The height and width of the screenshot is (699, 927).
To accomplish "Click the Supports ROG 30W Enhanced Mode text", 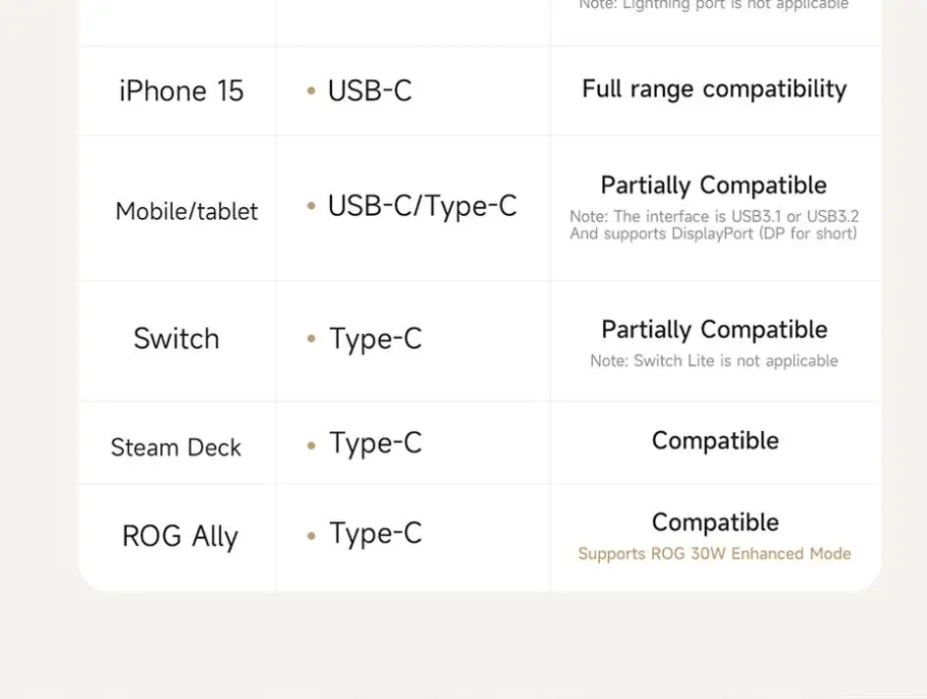I will [714, 554].
